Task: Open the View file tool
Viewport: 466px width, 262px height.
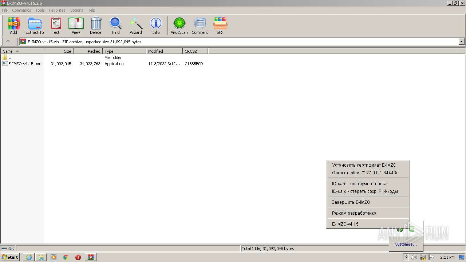Action: click(x=76, y=25)
